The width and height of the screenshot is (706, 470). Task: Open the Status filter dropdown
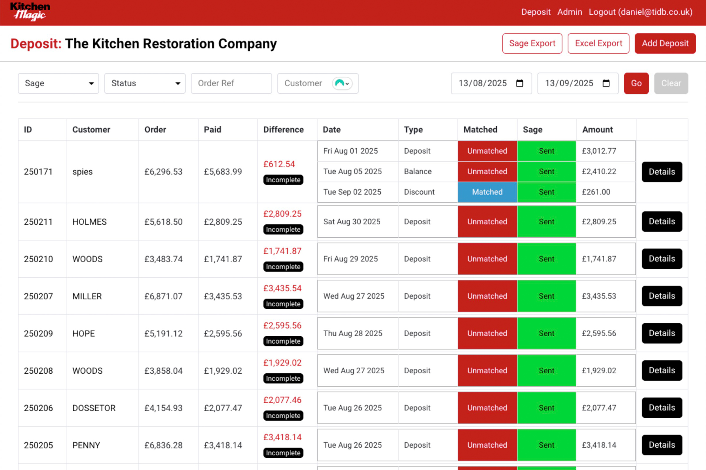pyautogui.click(x=145, y=83)
